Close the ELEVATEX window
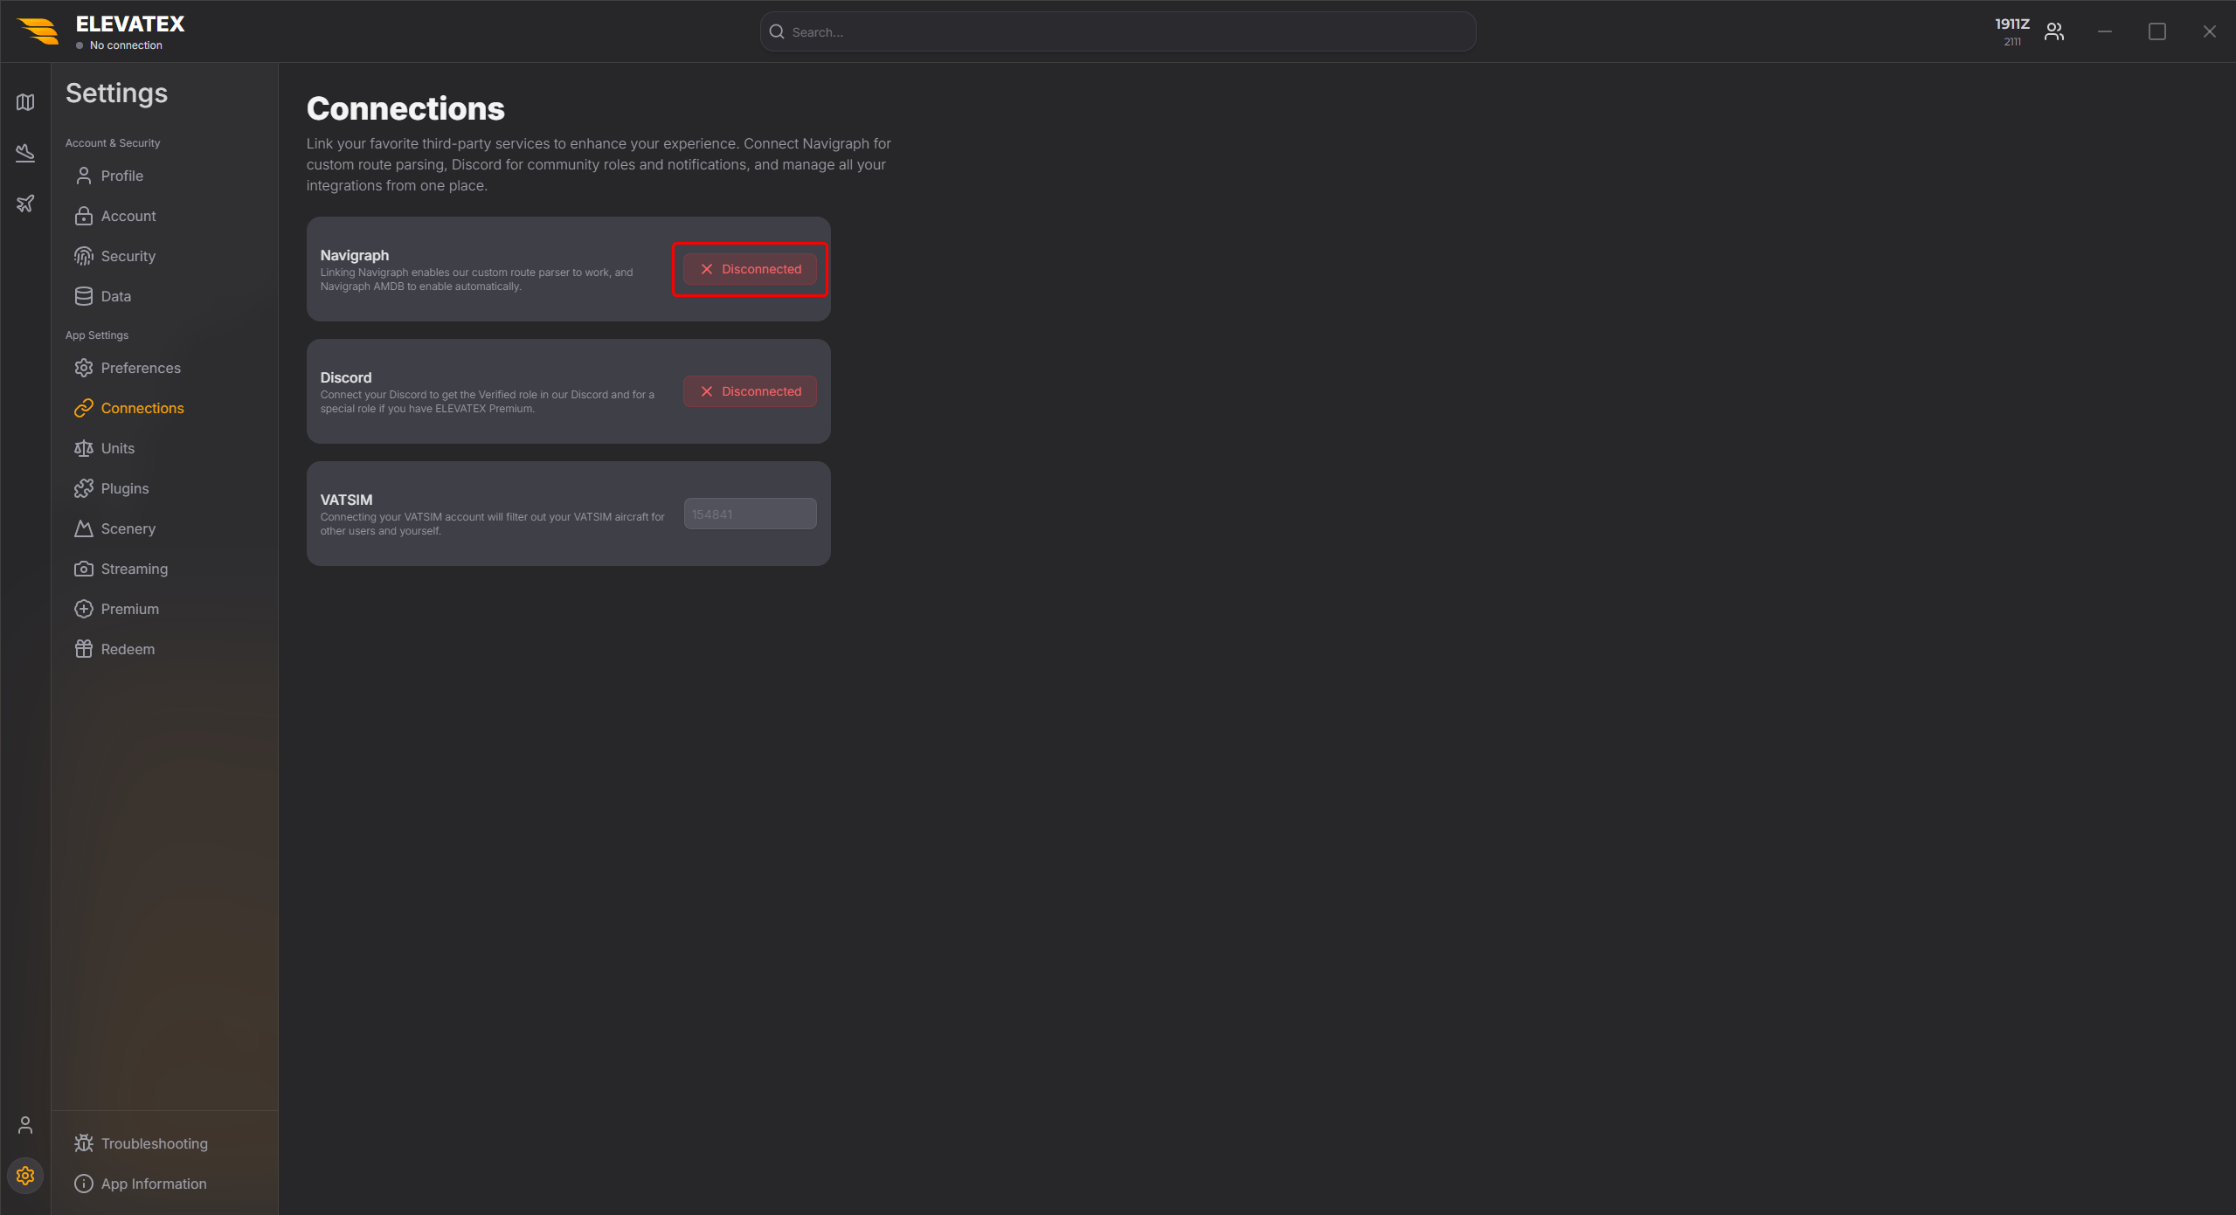Image resolution: width=2236 pixels, height=1215 pixels. 2209,31
